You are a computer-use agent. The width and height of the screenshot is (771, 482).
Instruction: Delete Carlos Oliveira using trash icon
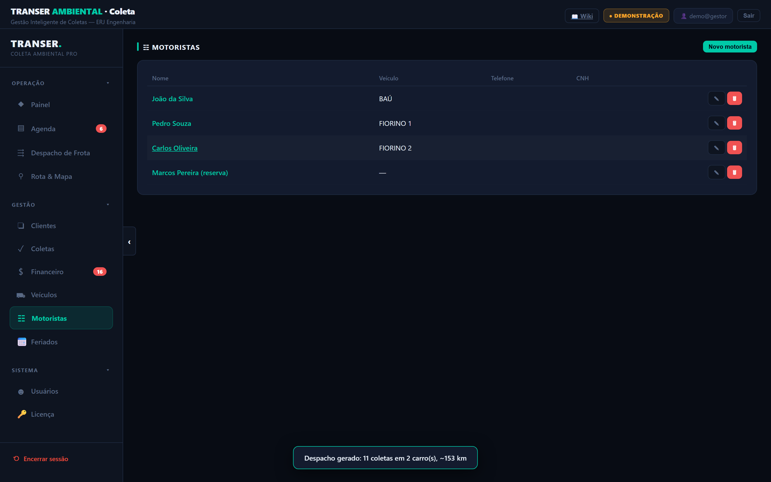[734, 148]
